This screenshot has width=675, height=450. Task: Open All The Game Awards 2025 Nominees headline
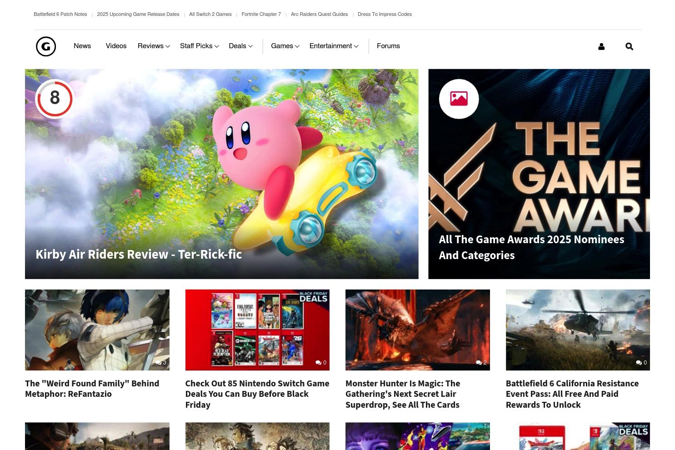click(532, 247)
